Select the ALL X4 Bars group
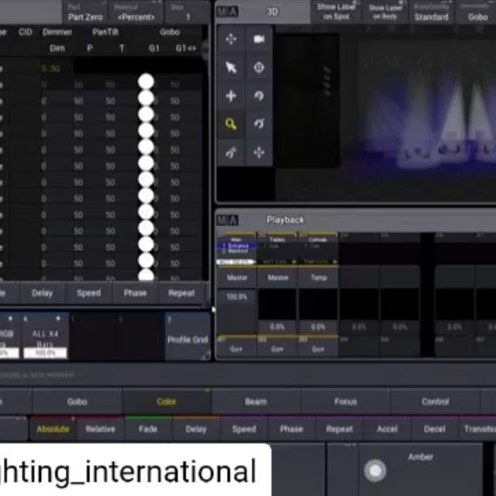The image size is (496, 496). pos(45,337)
